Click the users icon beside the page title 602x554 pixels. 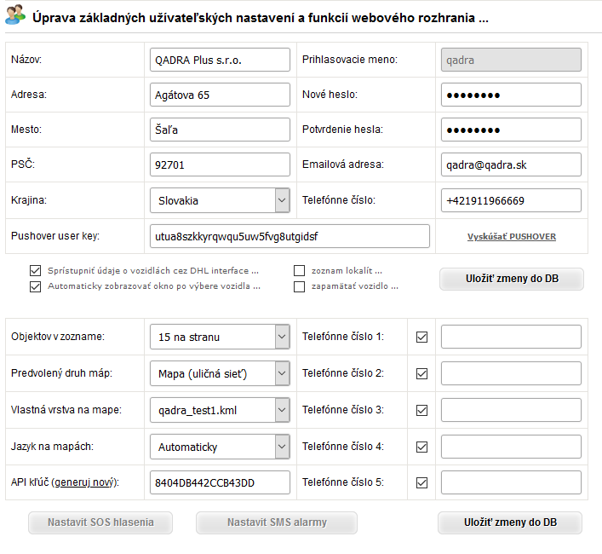tap(15, 16)
